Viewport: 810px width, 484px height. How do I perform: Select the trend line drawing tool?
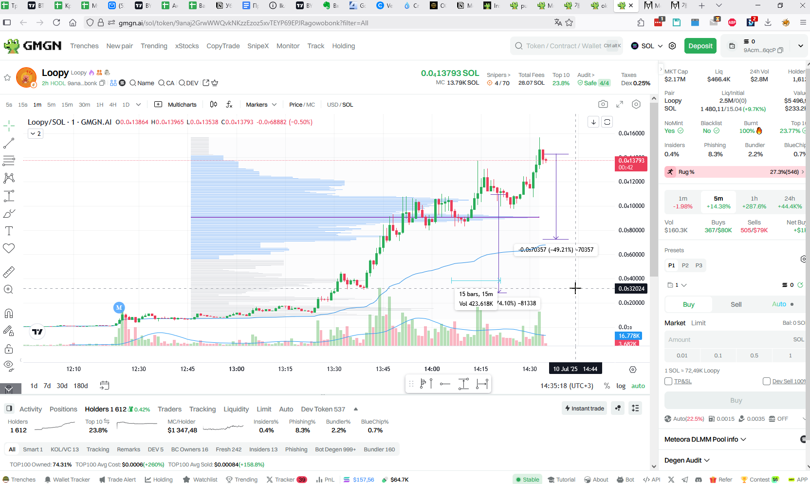[x=9, y=143]
